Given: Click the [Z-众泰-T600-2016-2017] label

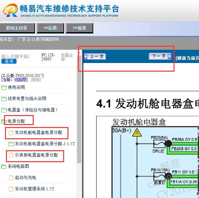Looking at the screenshot, I should pos(22,76).
